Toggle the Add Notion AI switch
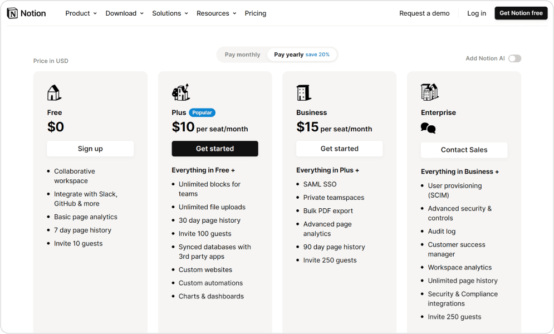The height and width of the screenshot is (334, 554). click(x=514, y=58)
